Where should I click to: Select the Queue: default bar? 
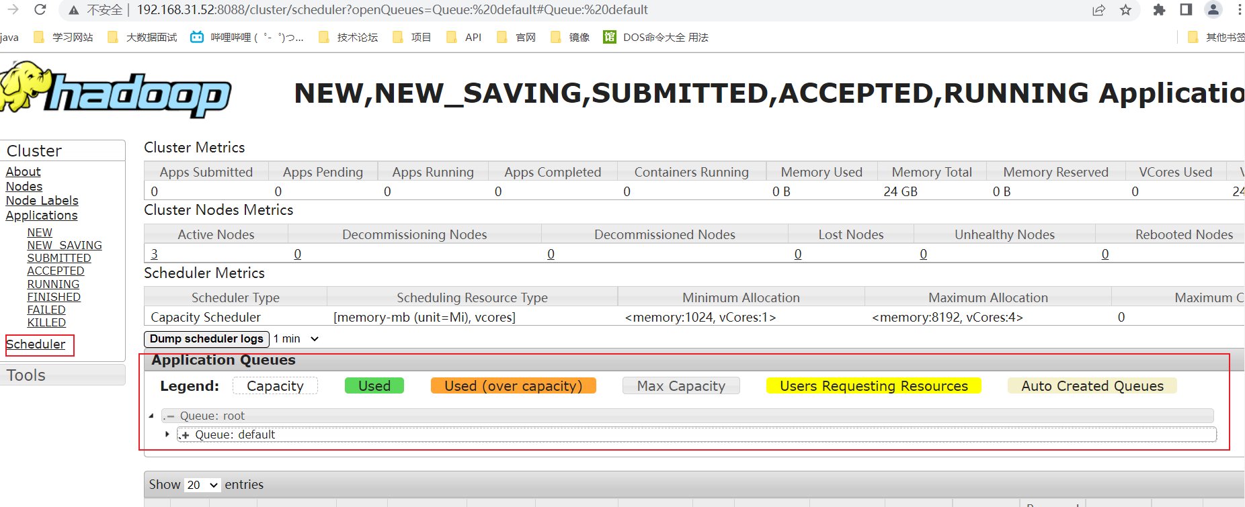697,434
